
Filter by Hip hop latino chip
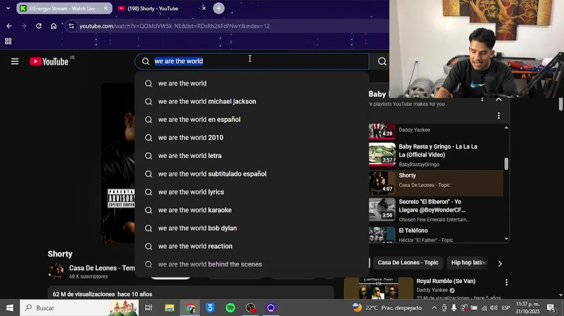tap(469, 262)
